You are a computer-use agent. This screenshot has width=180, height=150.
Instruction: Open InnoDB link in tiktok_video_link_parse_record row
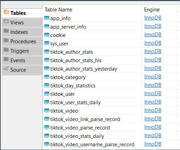point(153,119)
